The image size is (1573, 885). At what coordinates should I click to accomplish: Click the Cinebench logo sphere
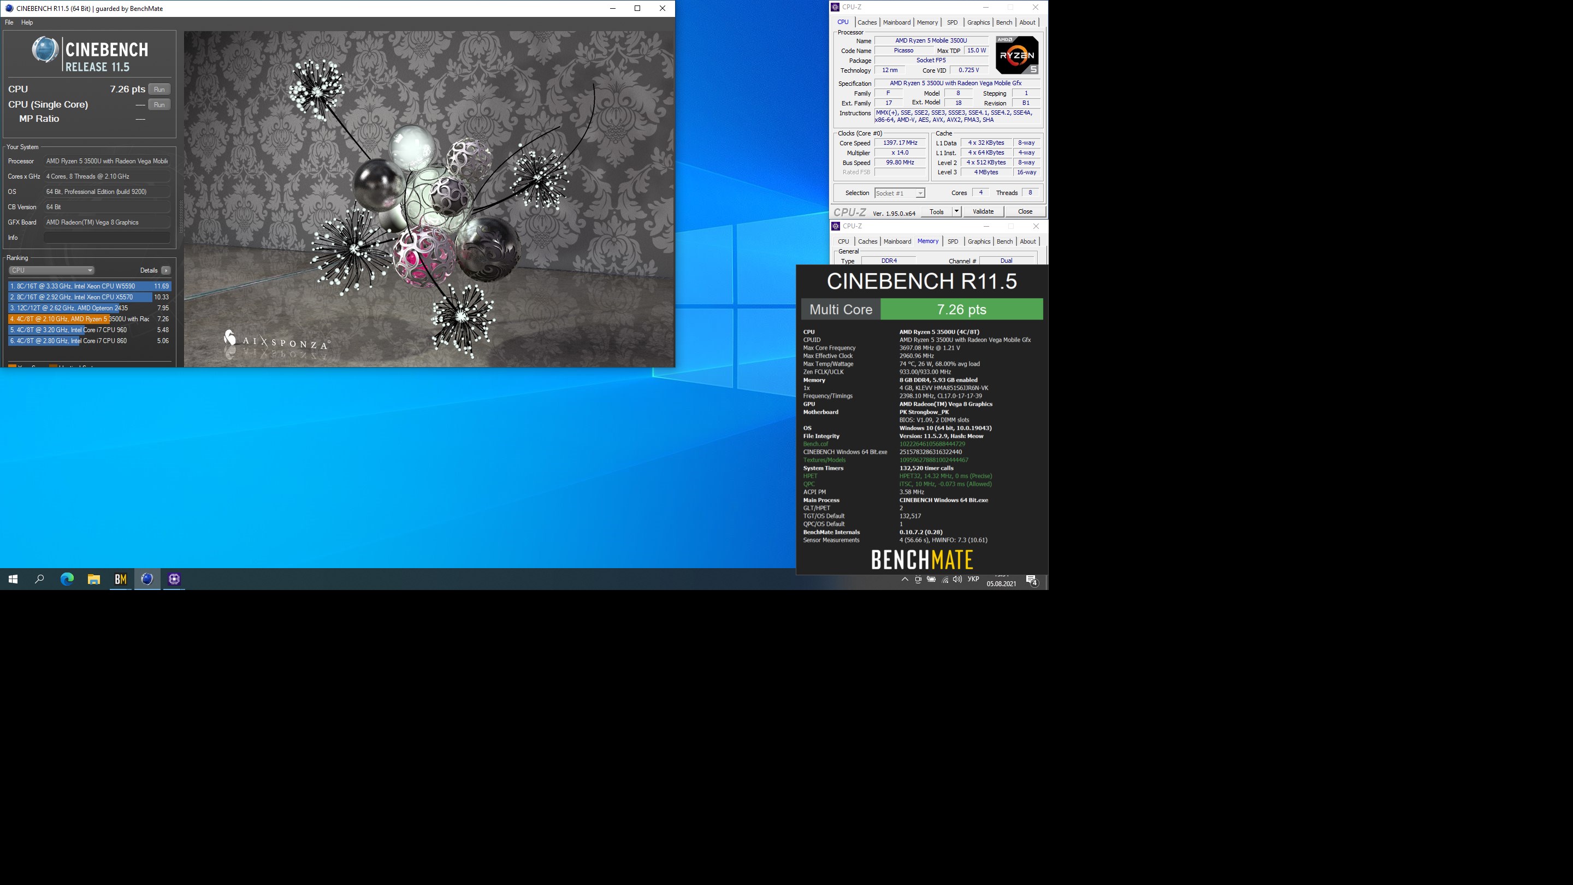click(x=45, y=50)
